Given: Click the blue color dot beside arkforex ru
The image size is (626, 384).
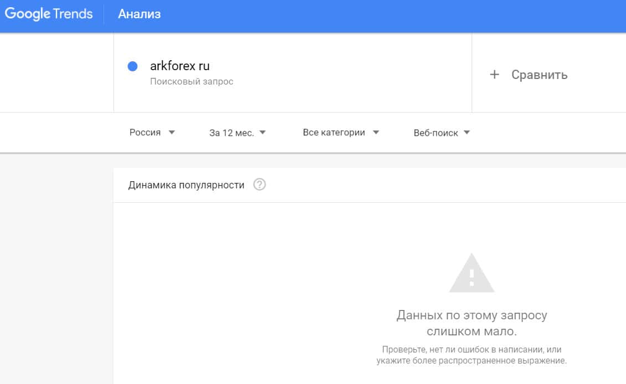Looking at the screenshot, I should tap(132, 66).
